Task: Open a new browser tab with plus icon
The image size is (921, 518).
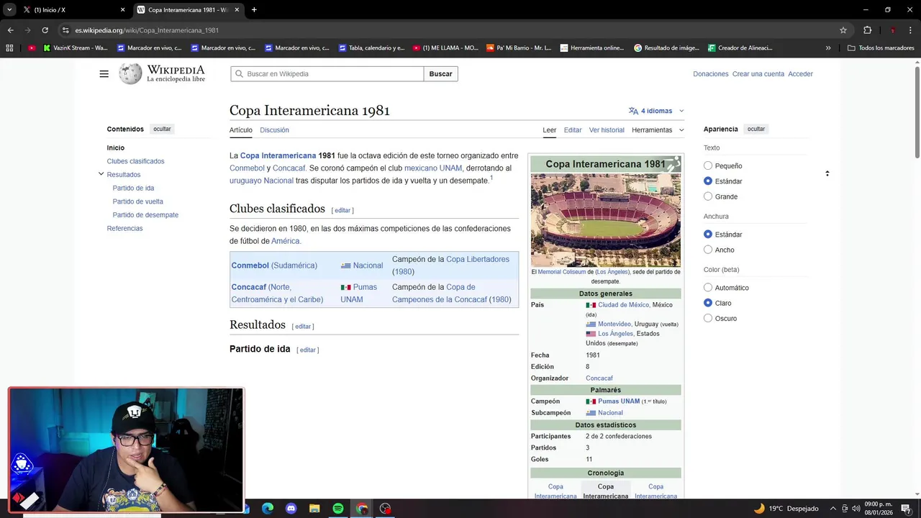Action: (254, 10)
